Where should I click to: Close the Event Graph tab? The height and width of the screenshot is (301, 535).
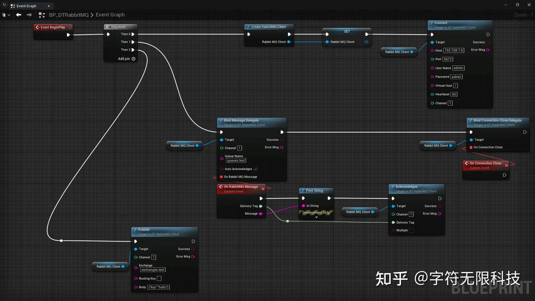49,6
